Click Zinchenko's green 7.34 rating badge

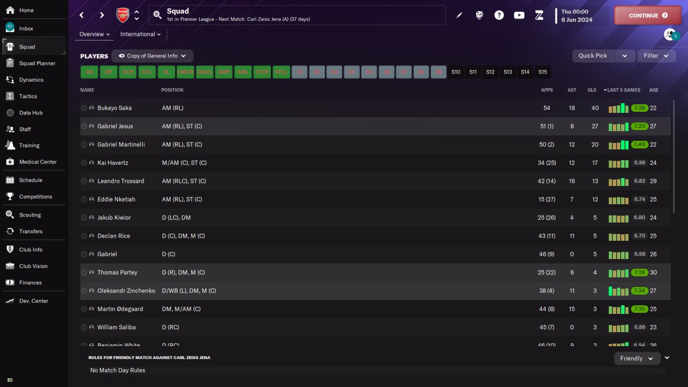pyautogui.click(x=639, y=291)
